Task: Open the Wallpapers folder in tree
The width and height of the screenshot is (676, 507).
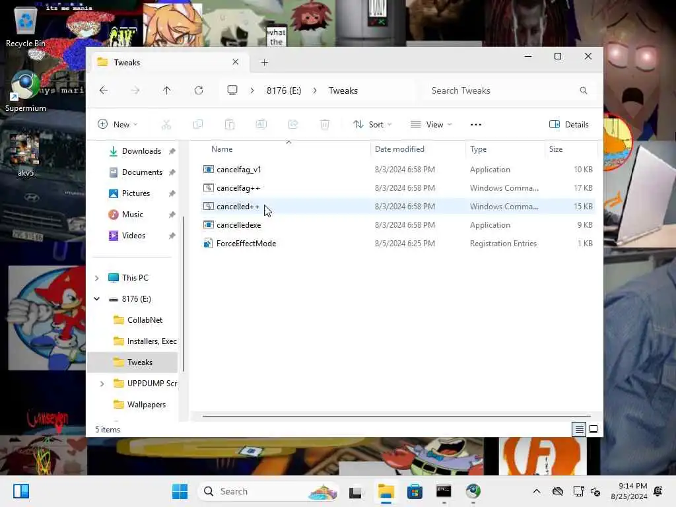Action: 146,405
